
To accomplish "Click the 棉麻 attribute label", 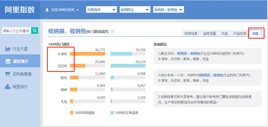I will pos(64,89).
